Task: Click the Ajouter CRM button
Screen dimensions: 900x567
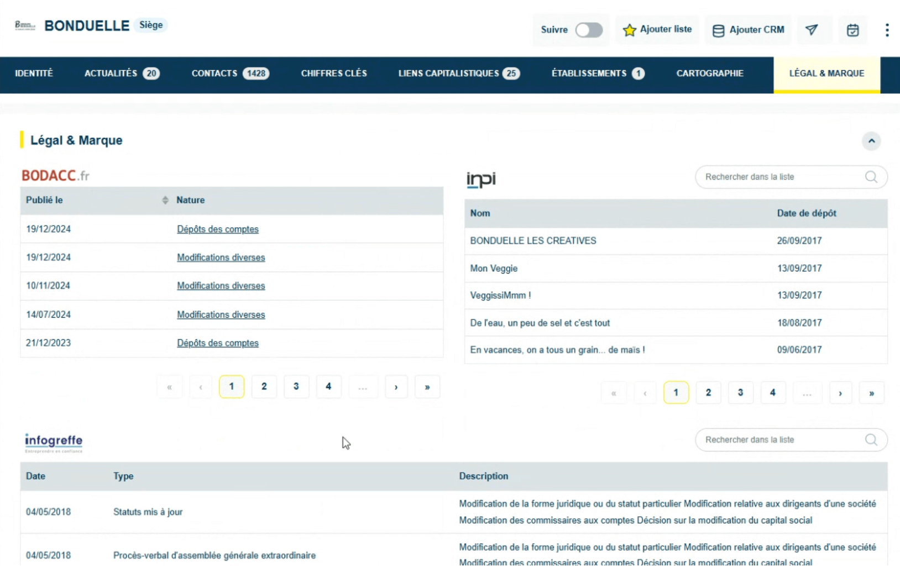Action: pyautogui.click(x=748, y=30)
